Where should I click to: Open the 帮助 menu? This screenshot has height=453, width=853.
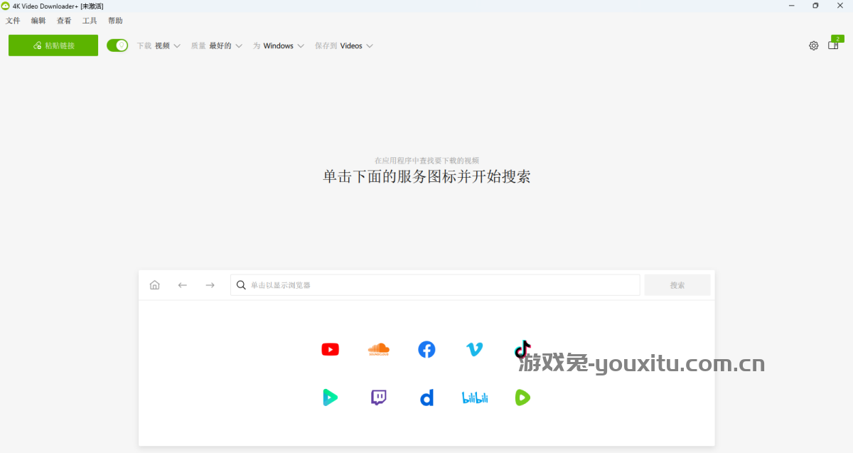point(115,21)
